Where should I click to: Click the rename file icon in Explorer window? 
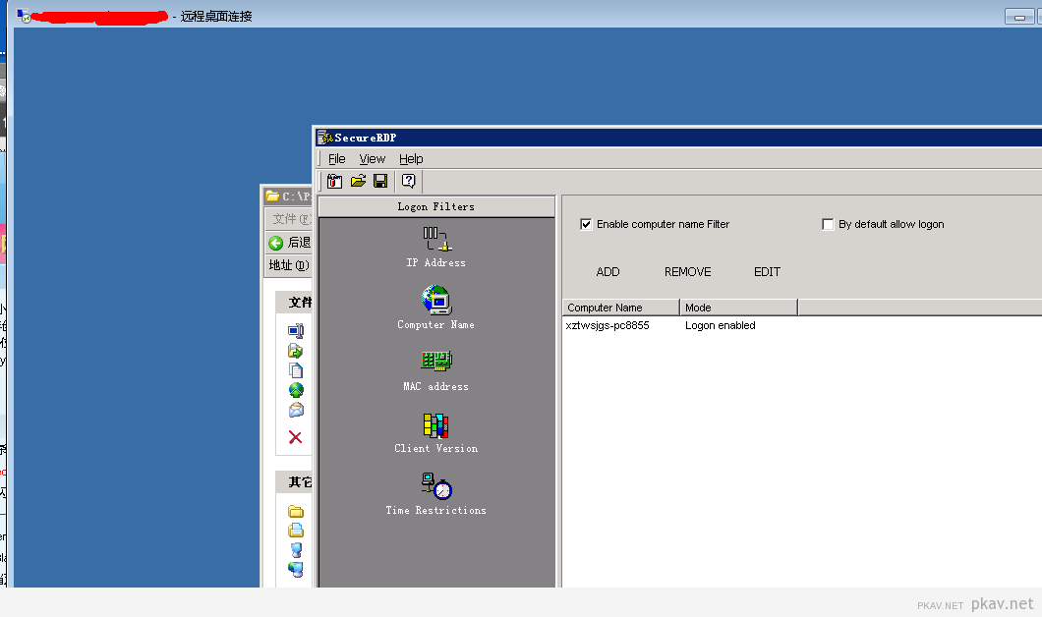point(296,330)
